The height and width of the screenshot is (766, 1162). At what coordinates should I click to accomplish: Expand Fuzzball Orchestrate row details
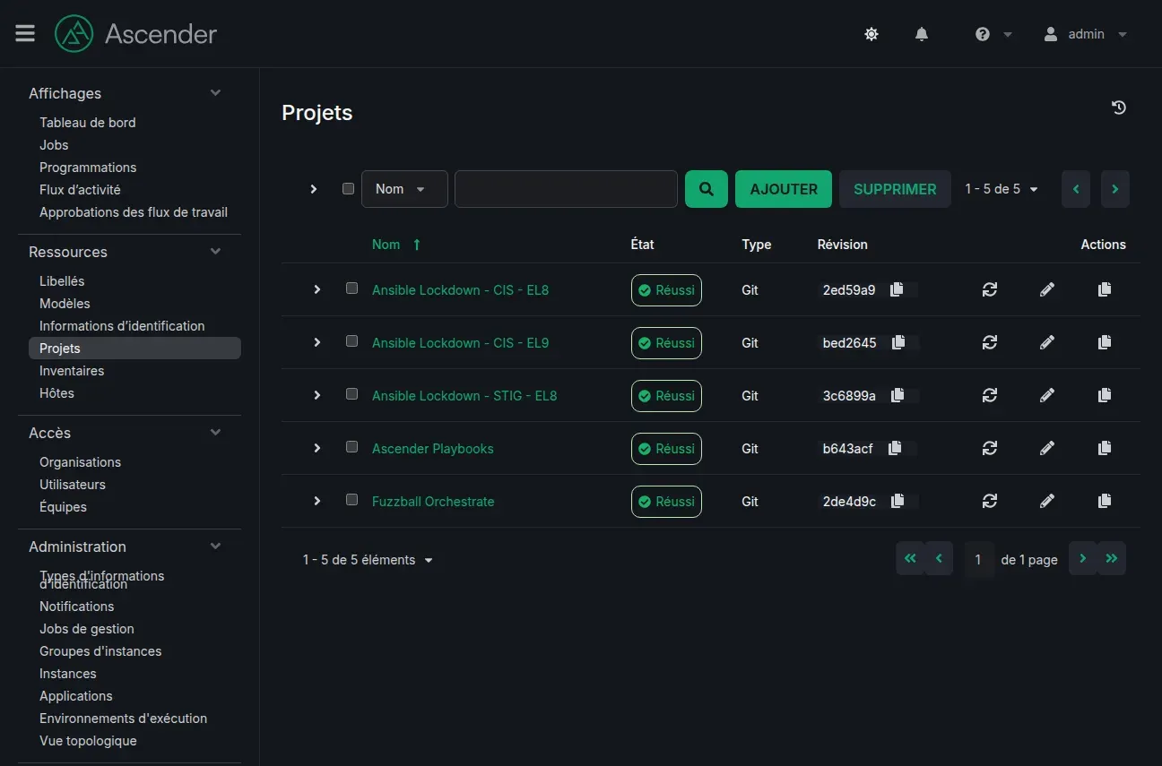[x=317, y=501]
